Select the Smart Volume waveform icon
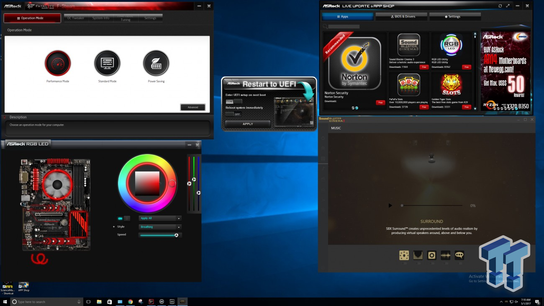544x306 pixels. pos(446,255)
